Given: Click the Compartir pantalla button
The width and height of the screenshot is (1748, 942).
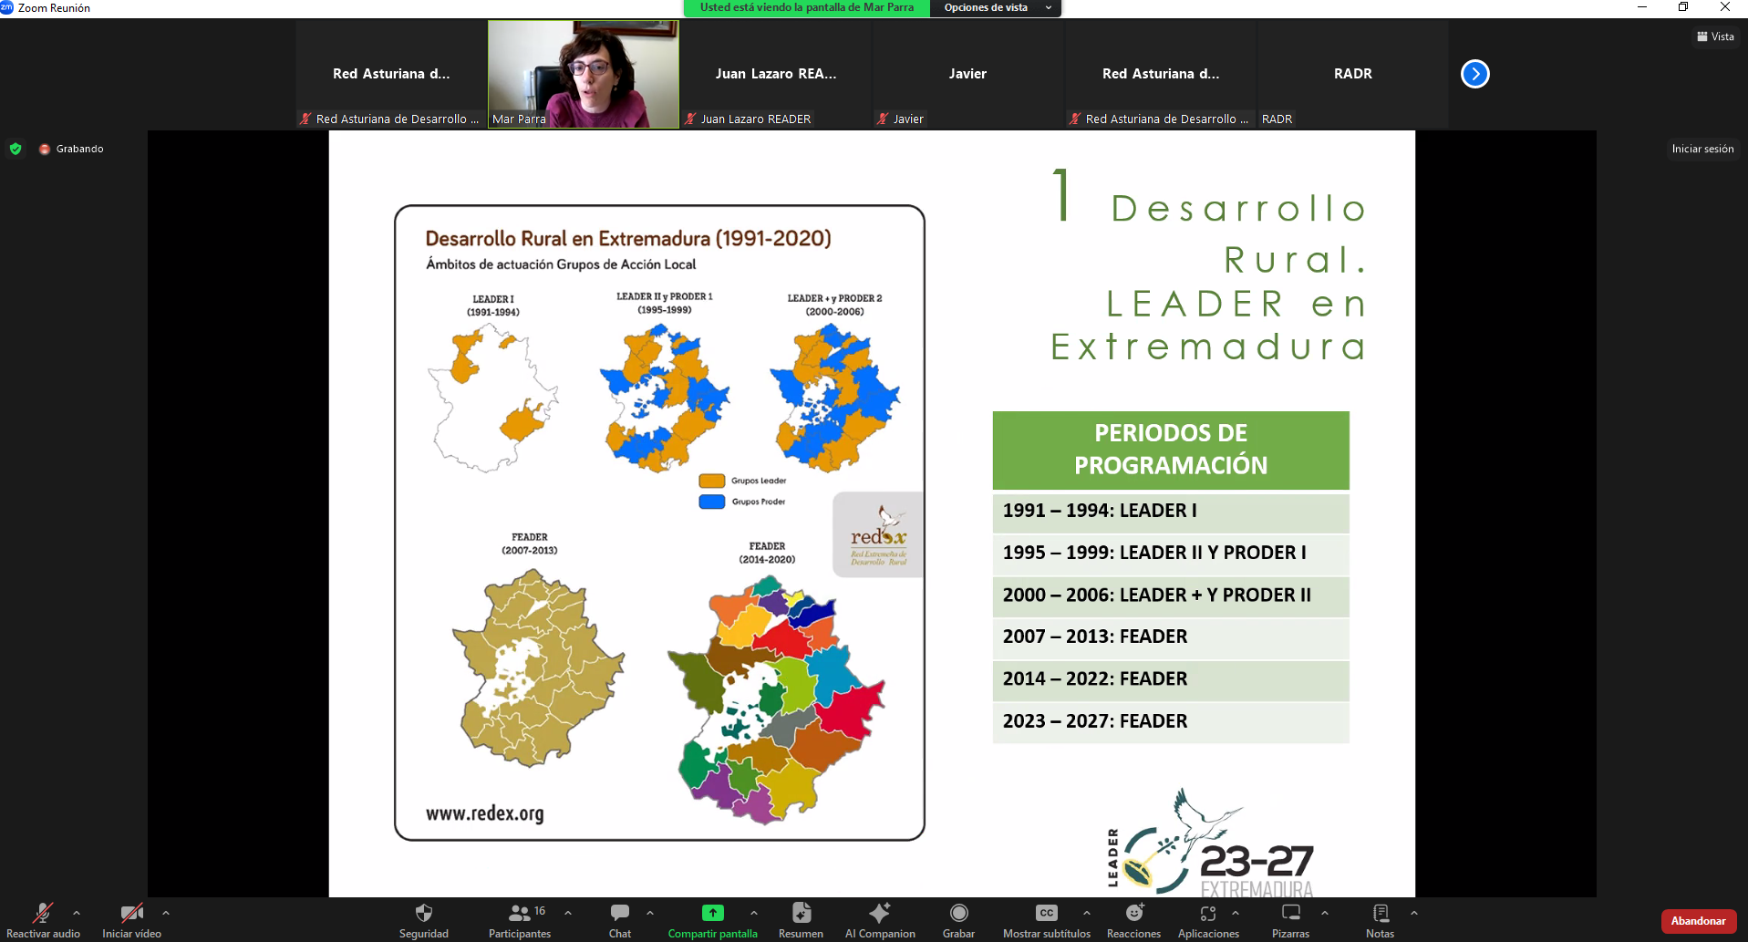Looking at the screenshot, I should (712, 919).
